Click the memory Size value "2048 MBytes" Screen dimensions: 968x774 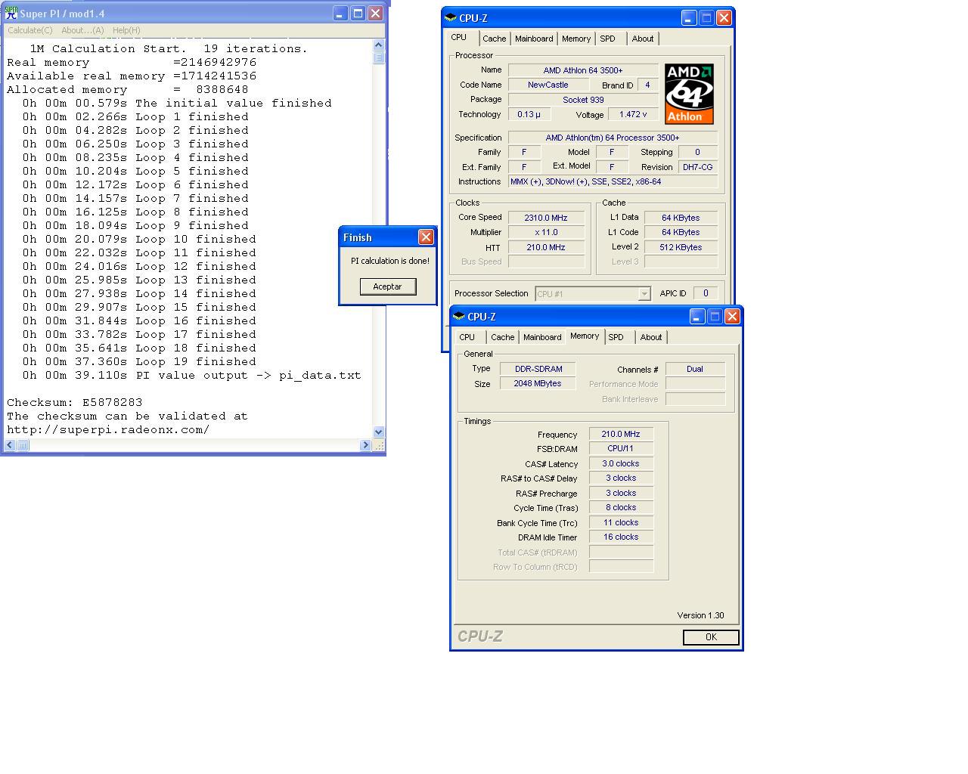538,383
